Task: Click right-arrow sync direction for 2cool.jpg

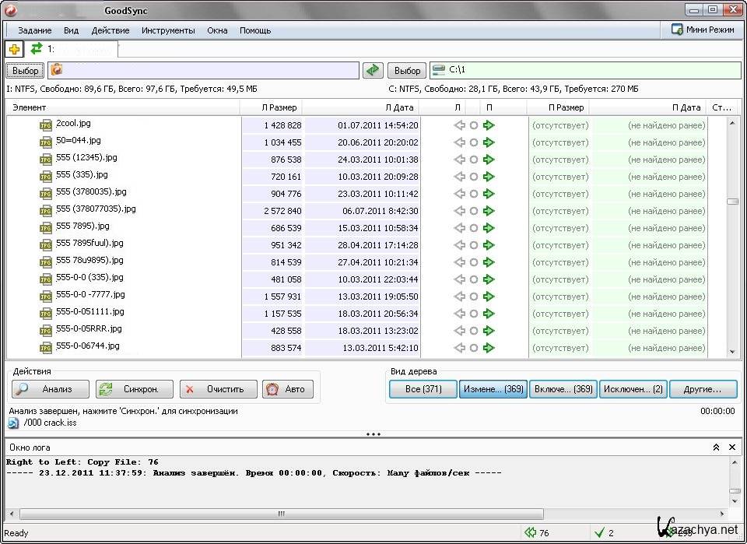Action: tap(489, 125)
